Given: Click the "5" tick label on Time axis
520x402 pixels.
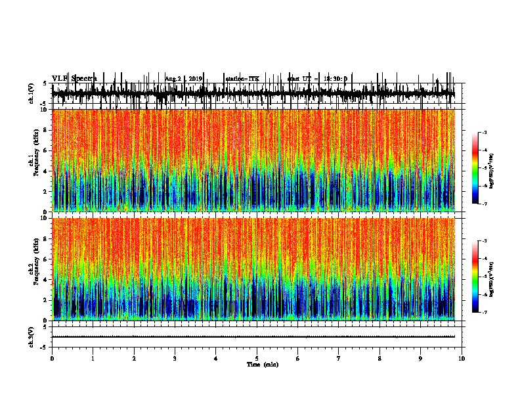Looking at the screenshot, I should pos(257,359).
